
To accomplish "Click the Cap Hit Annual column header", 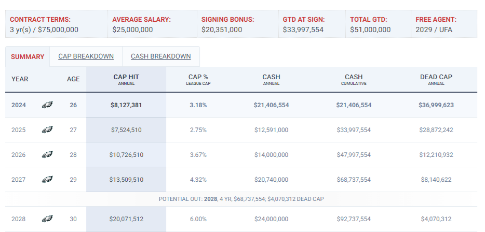I will click(x=126, y=79).
